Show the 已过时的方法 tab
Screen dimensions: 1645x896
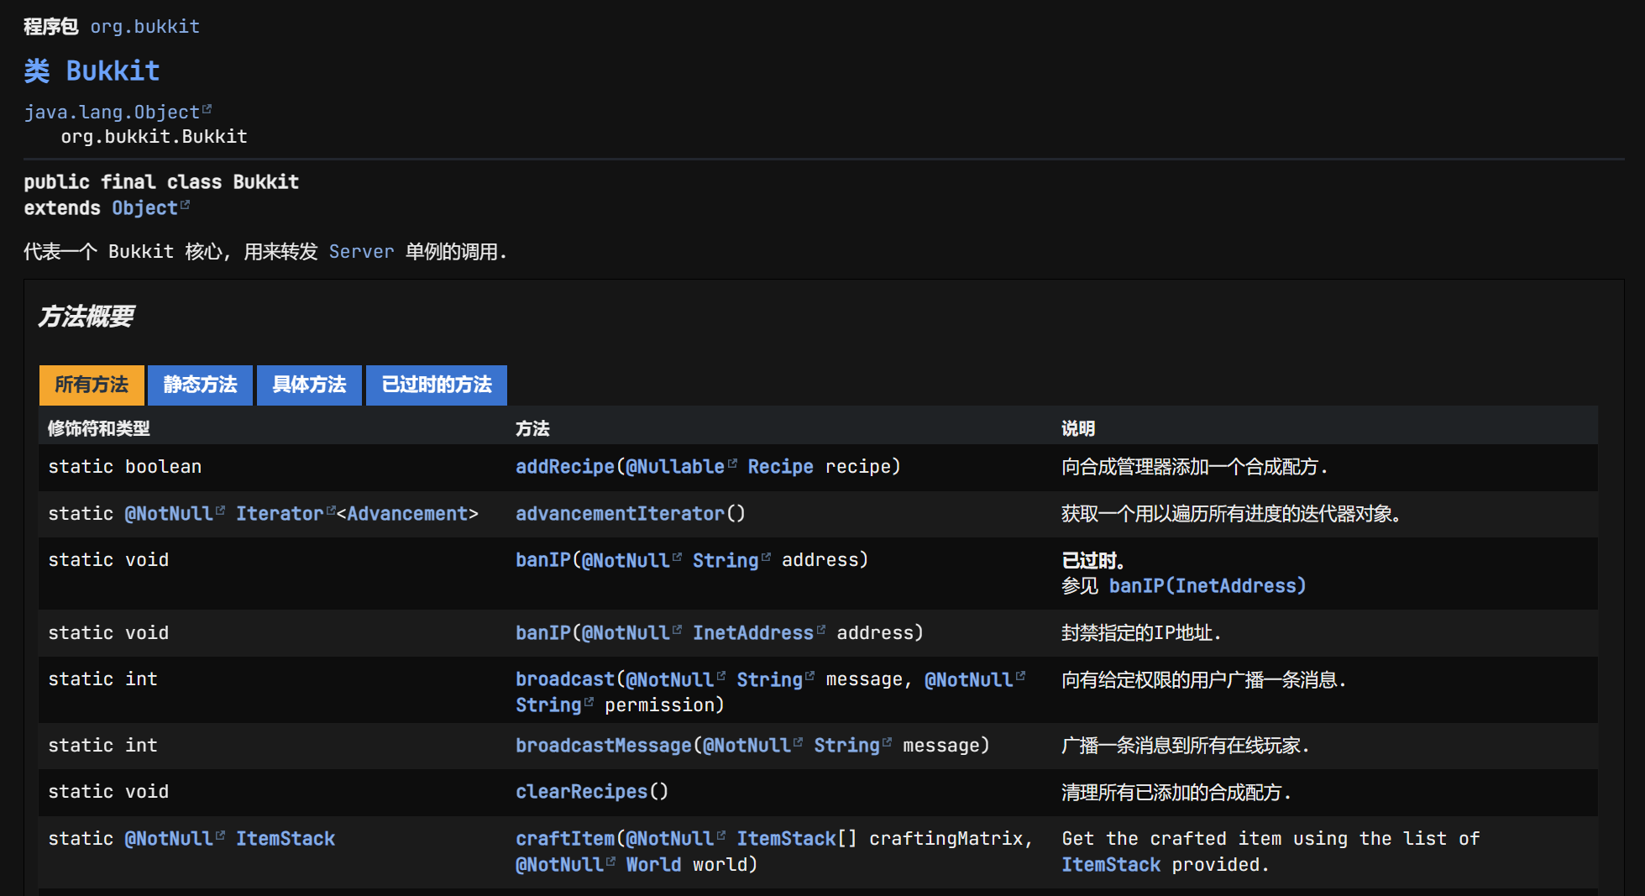click(x=436, y=385)
